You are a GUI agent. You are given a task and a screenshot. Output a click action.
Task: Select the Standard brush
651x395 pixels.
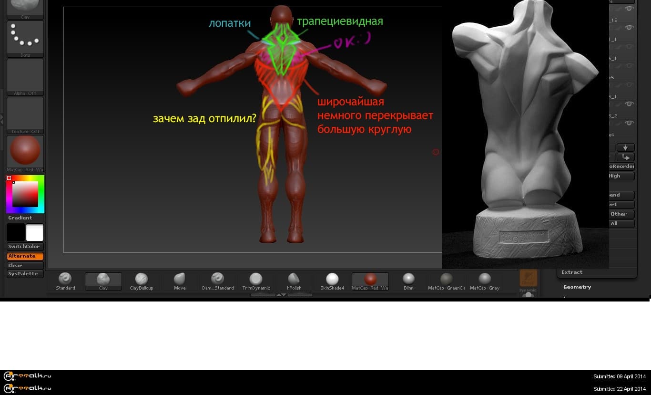(65, 281)
